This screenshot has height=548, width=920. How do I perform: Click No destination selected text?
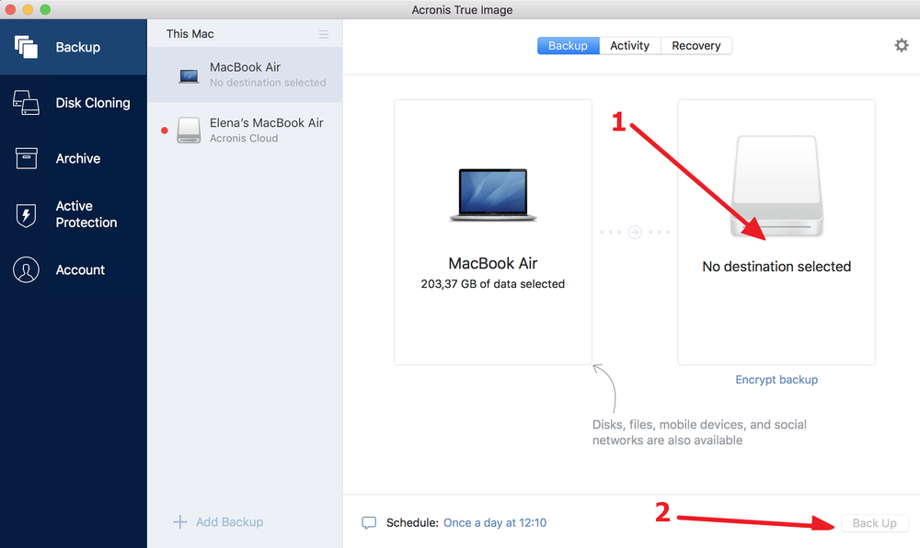[x=776, y=267]
